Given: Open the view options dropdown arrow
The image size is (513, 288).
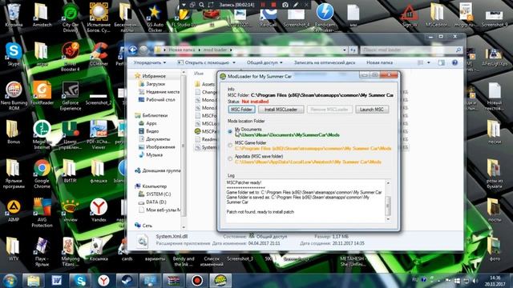Looking at the screenshot, I should point(429,62).
